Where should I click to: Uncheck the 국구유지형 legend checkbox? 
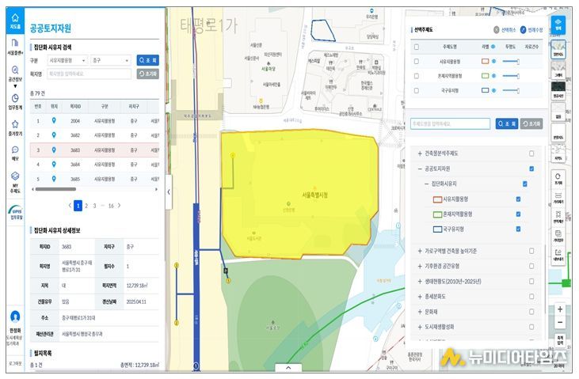[518, 229]
